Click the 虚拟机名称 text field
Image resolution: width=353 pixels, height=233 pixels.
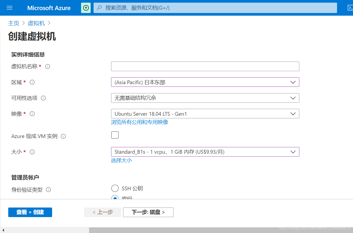[x=205, y=66]
